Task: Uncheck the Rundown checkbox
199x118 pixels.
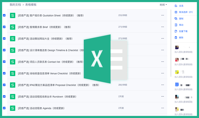Action: point(4,96)
